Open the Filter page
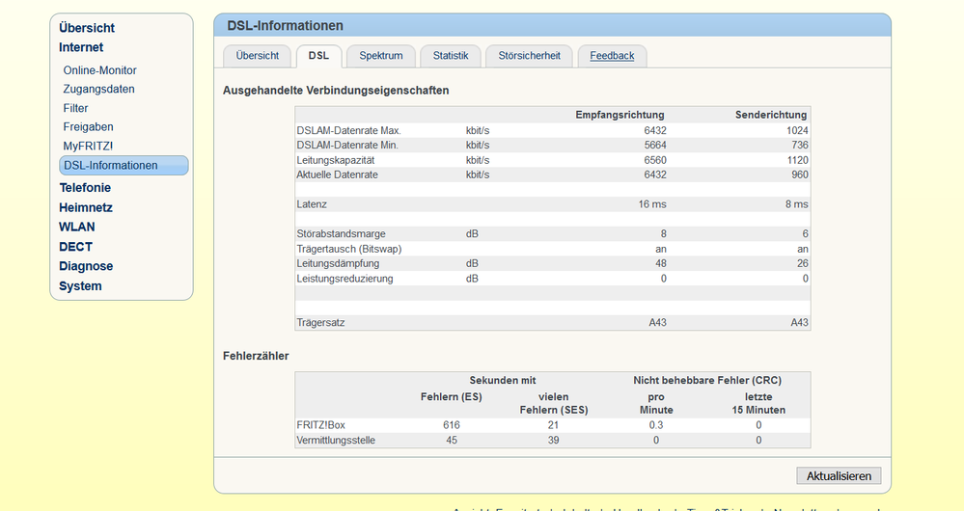 click(x=76, y=108)
